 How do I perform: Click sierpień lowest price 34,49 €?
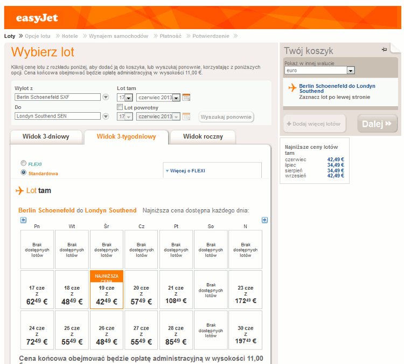(x=336, y=170)
